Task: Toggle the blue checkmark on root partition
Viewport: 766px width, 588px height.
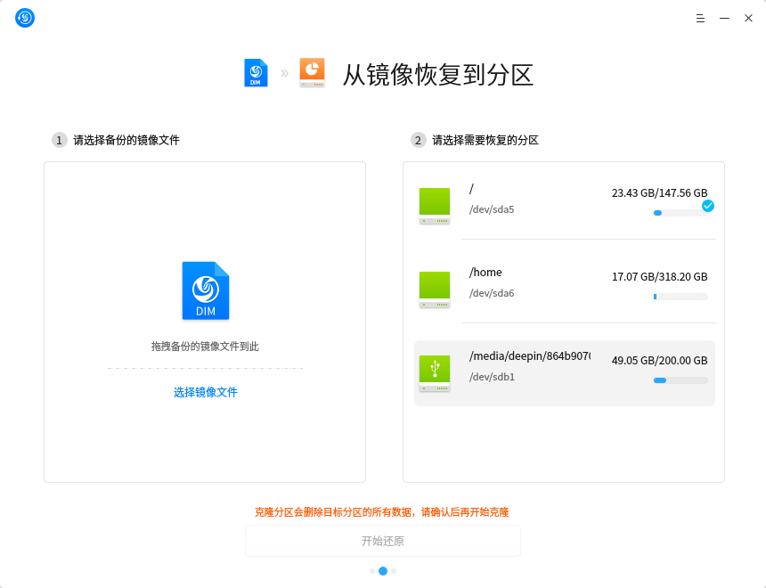Action: (x=708, y=206)
